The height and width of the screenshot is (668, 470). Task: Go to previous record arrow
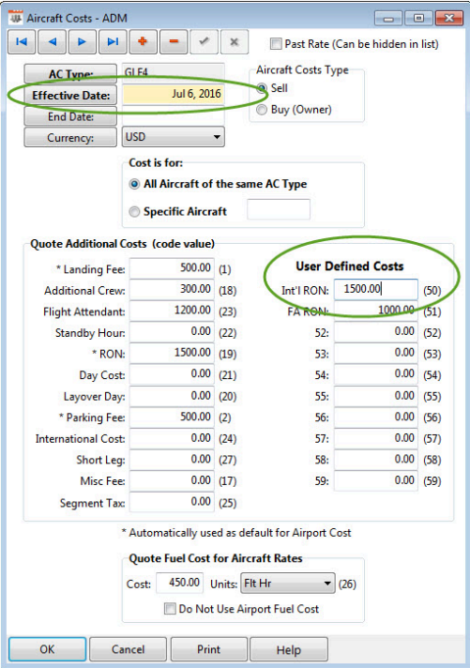coord(52,41)
